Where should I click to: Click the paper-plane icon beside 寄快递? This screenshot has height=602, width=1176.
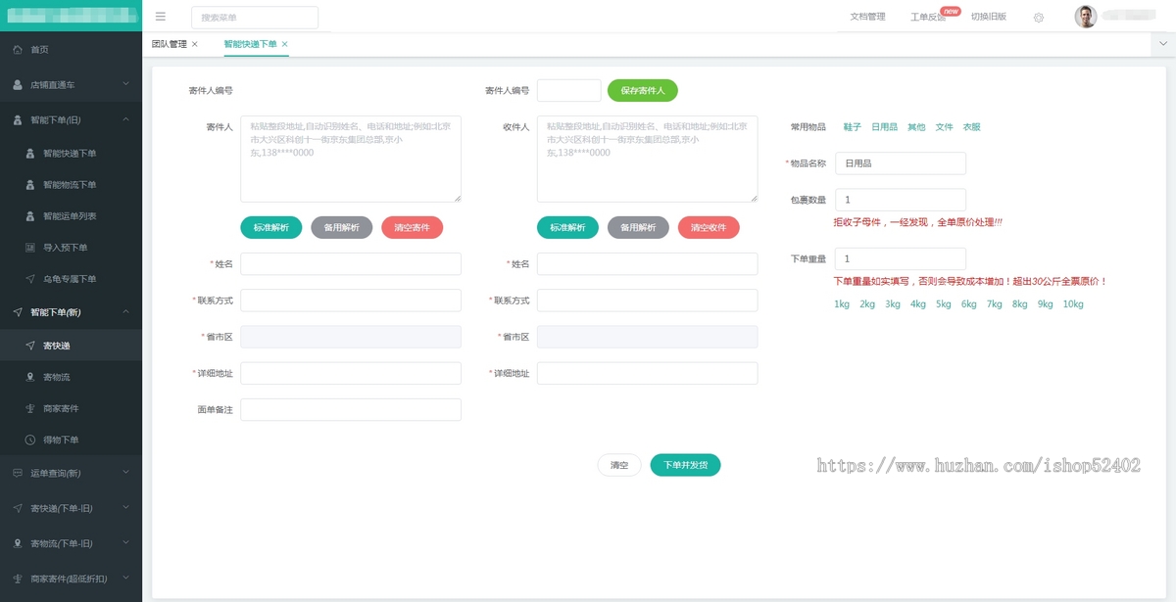pos(30,346)
